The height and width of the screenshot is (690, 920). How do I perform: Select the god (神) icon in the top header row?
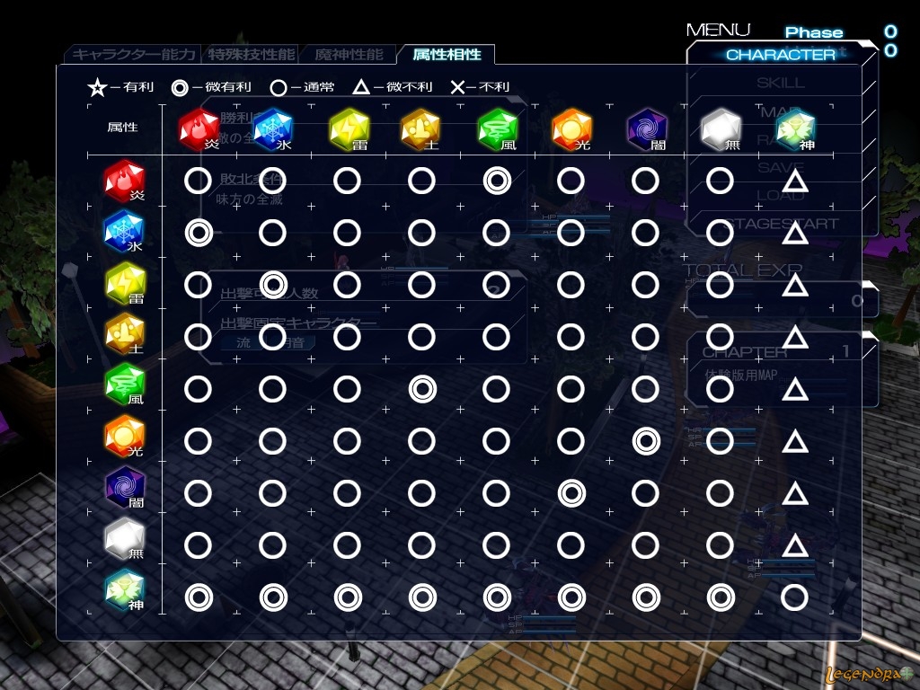794,128
